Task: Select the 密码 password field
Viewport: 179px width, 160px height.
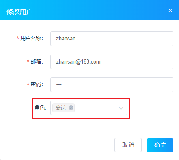Action: 112,85
